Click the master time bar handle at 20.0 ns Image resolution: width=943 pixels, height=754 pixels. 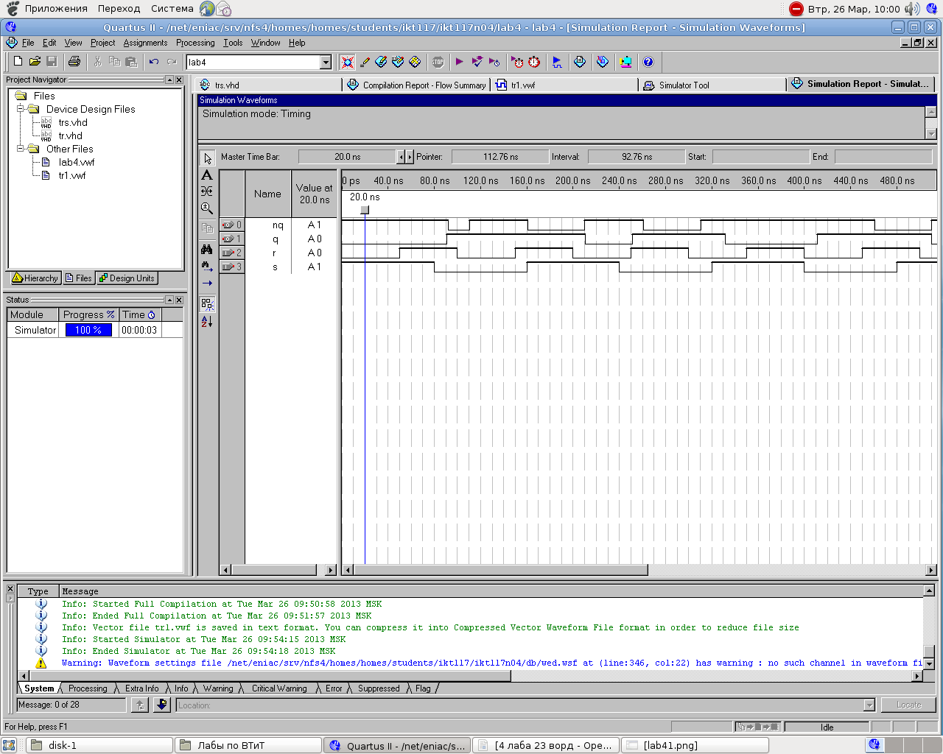365,210
